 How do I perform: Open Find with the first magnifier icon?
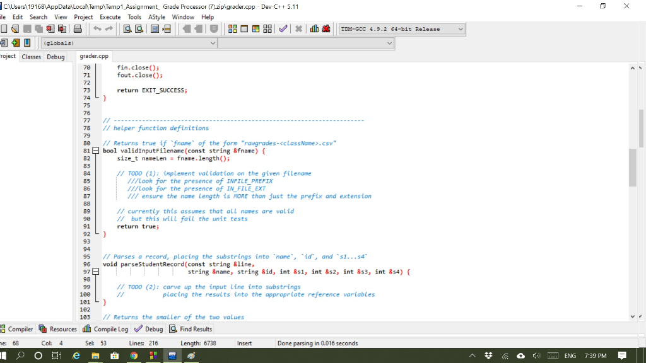pyautogui.click(x=127, y=29)
